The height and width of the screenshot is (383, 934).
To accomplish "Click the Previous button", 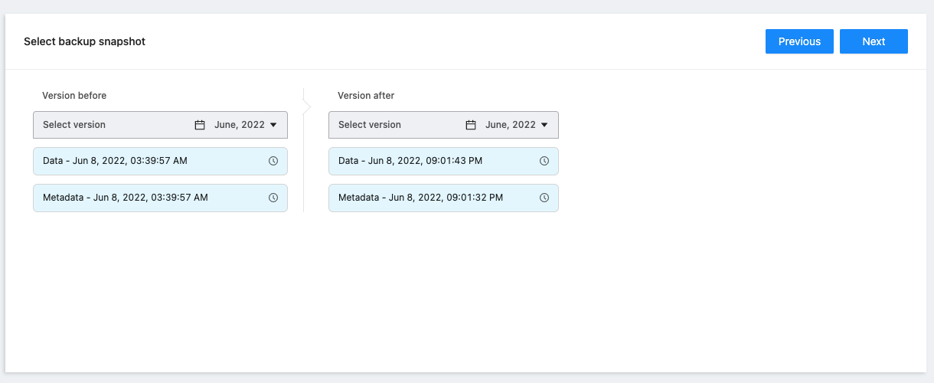I will point(799,41).
